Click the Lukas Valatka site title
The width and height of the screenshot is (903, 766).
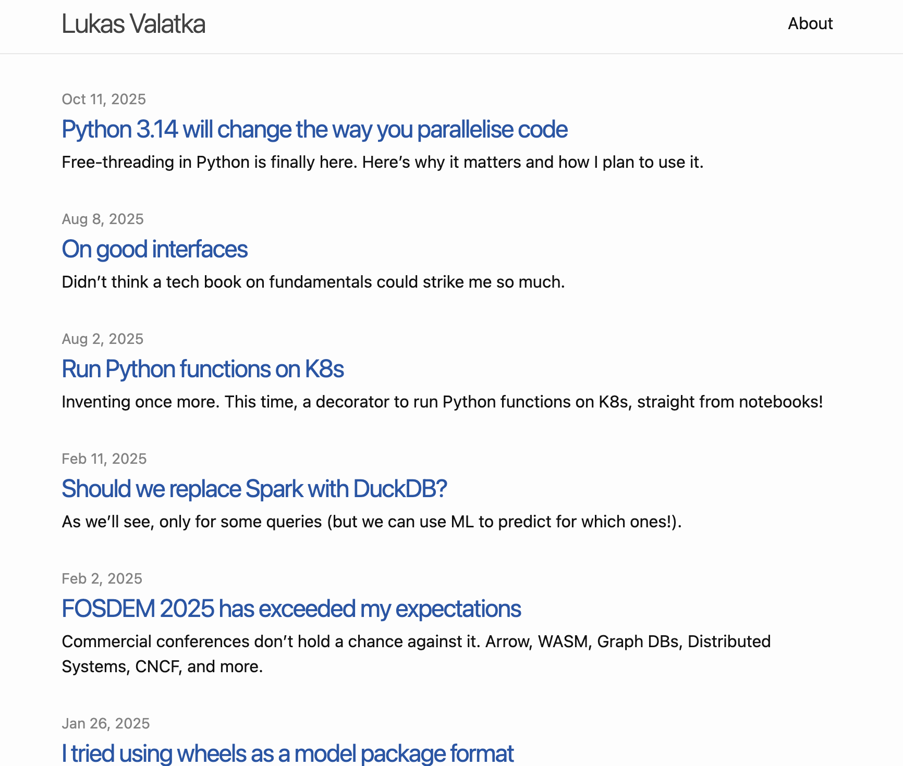pos(133,24)
